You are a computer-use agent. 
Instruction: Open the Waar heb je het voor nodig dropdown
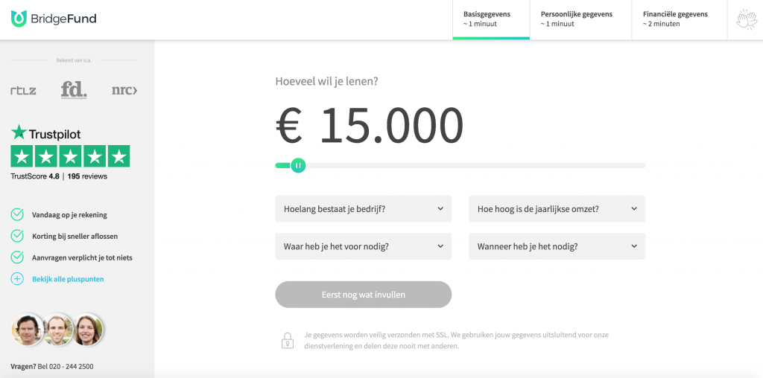(x=364, y=246)
